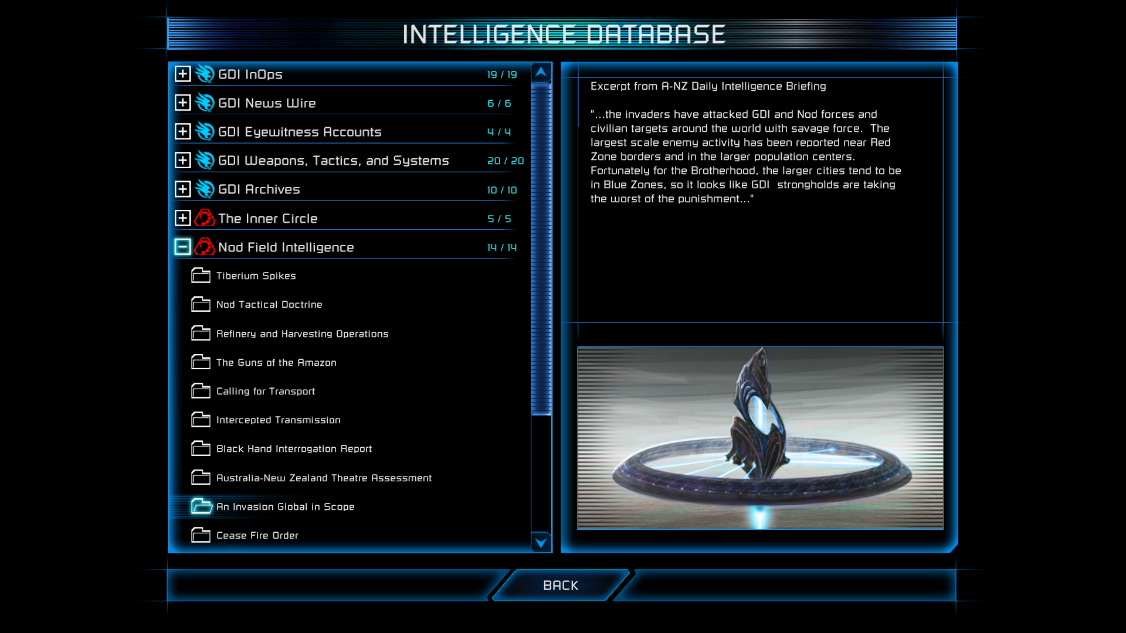Click GDI eagle icon beside Weapons, Tactics

click(205, 160)
